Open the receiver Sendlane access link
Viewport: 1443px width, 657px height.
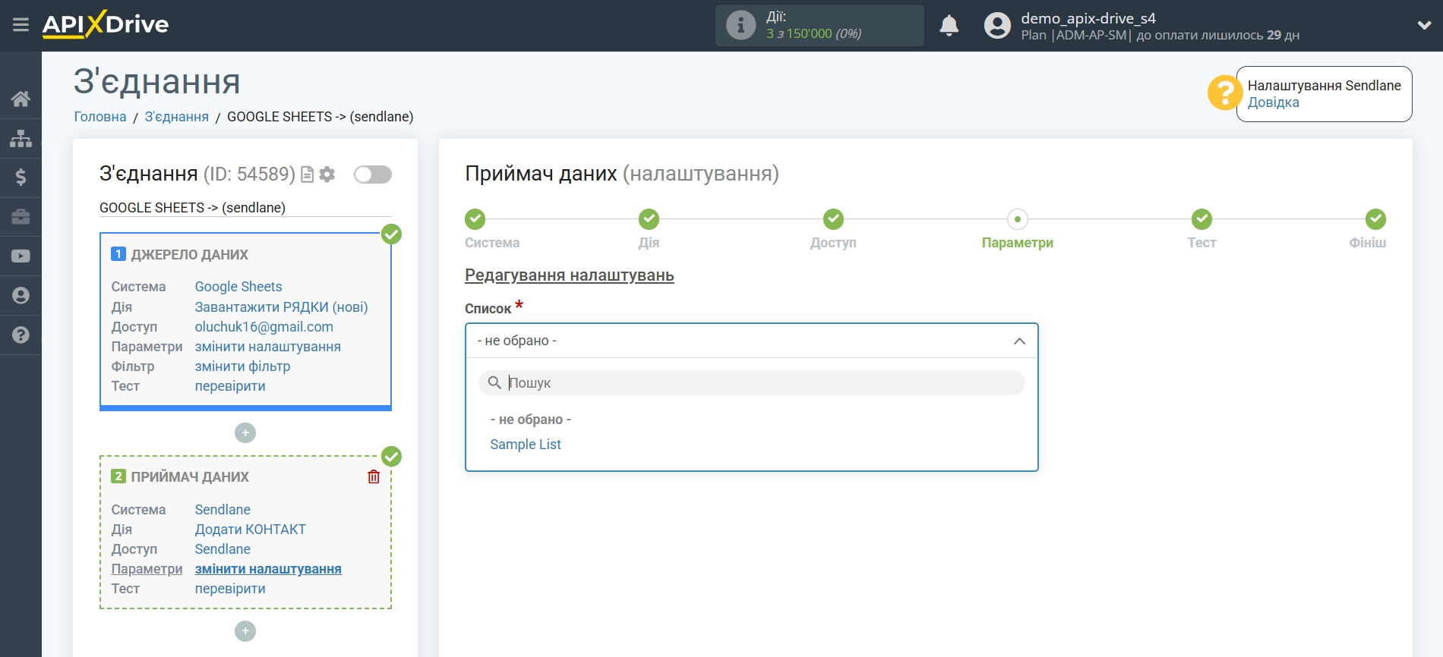223,549
